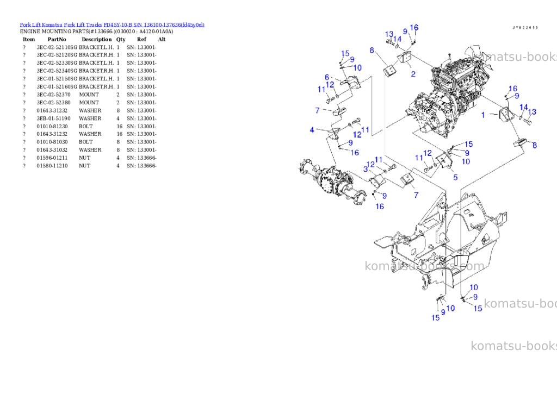Select part number 3EC-02-52380
The width and height of the screenshot is (557, 394).
pos(53,103)
